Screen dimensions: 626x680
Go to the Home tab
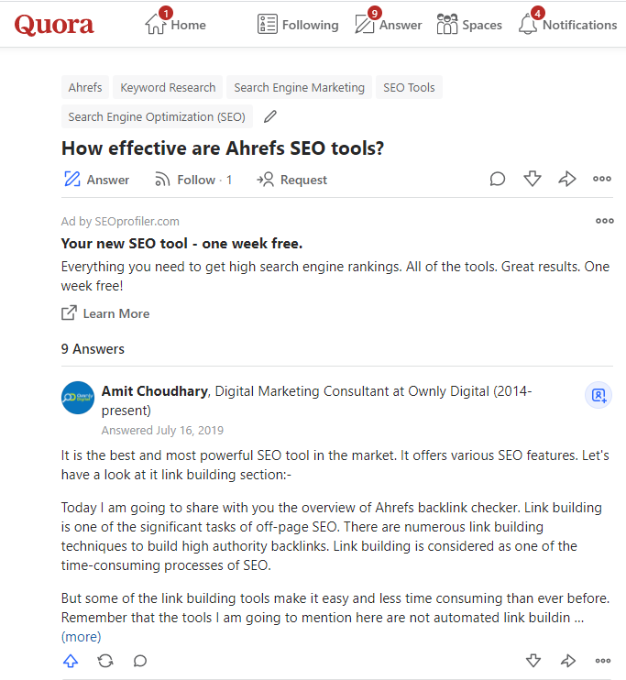click(175, 25)
